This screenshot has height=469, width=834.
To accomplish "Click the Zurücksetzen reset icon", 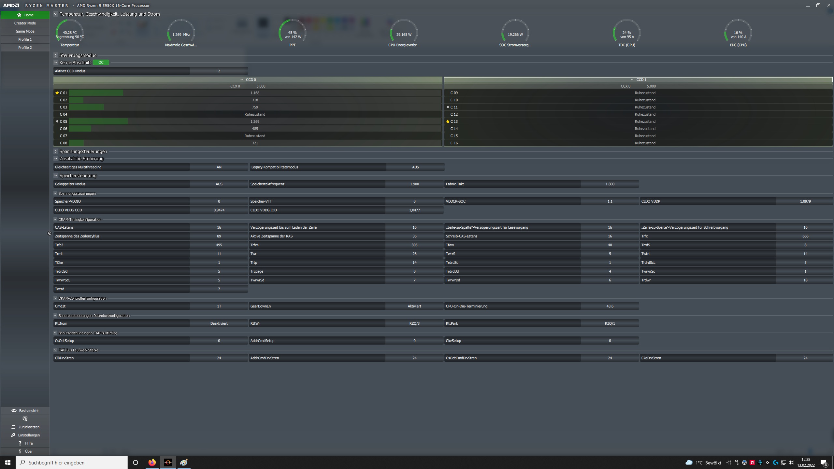I will pos(13,427).
